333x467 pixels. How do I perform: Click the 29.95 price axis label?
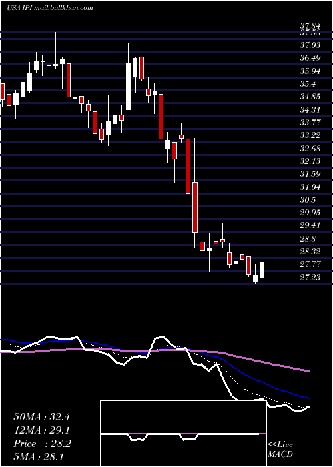pyautogui.click(x=310, y=213)
